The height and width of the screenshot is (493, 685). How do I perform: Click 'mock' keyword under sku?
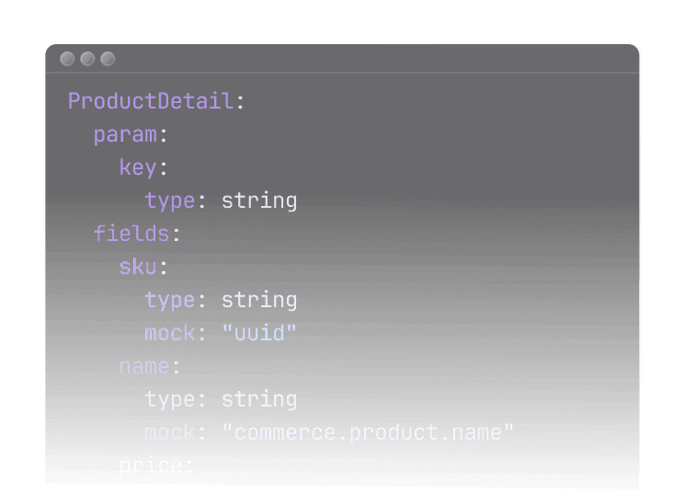[169, 333]
